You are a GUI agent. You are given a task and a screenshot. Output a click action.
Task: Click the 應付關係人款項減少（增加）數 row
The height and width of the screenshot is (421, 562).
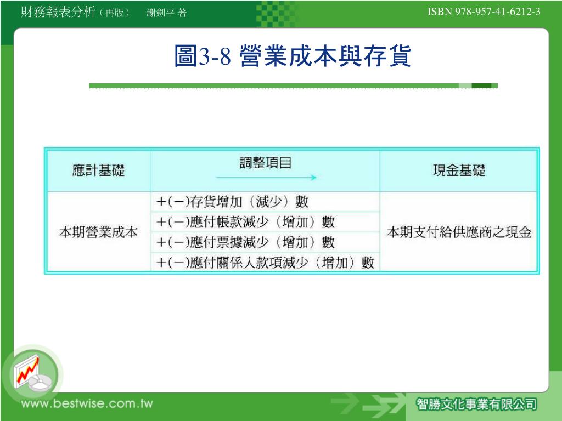(266, 263)
